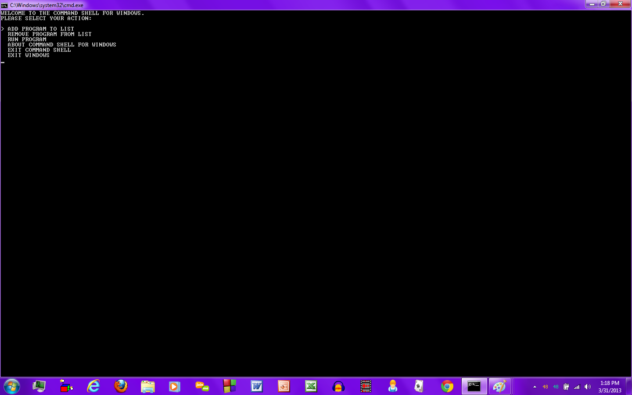
Task: Open Windows Explorer folder icon
Action: [148, 386]
